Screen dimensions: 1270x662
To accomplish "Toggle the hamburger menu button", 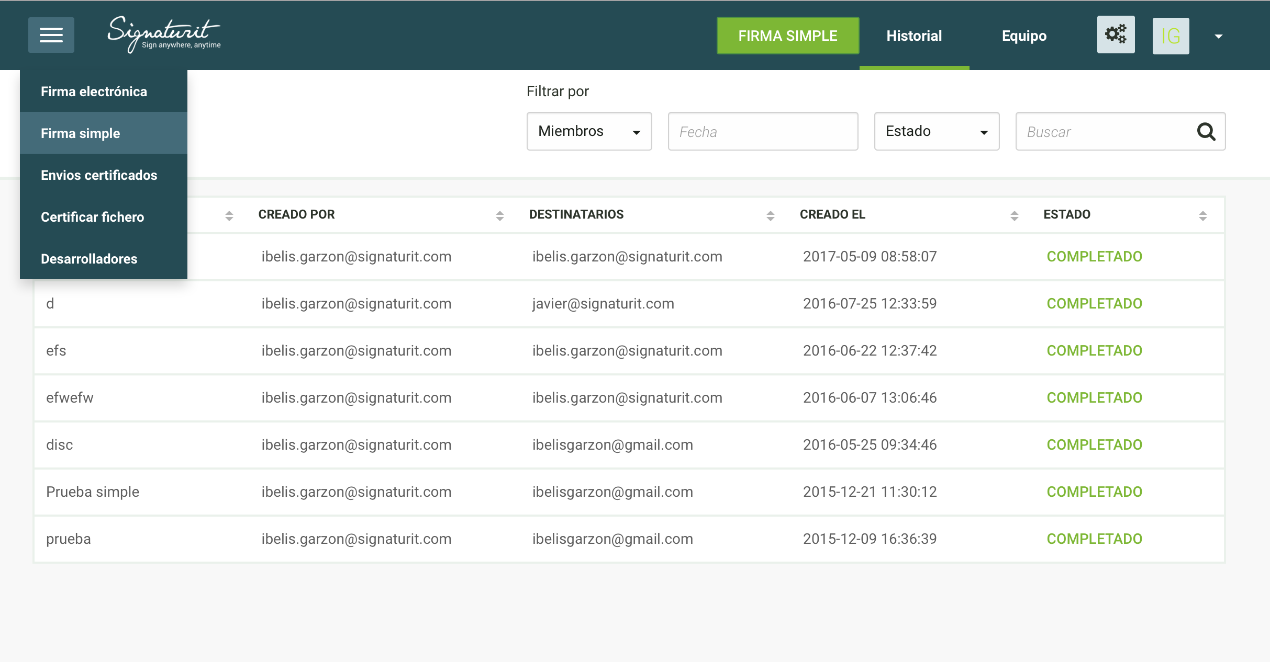I will coord(51,35).
